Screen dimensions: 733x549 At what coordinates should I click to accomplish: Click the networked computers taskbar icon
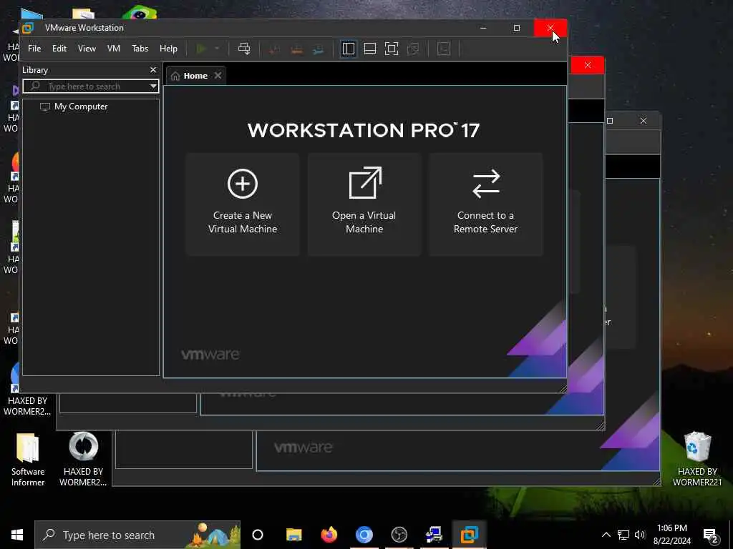click(435, 535)
